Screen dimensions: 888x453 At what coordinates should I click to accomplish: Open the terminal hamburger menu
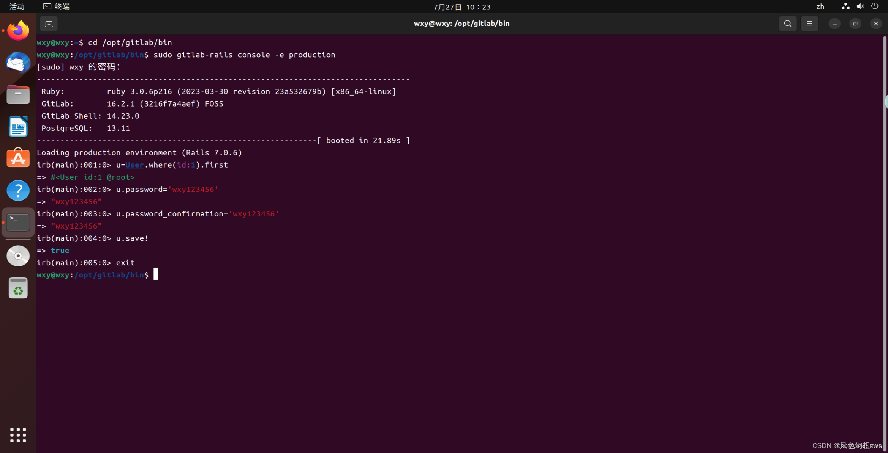tap(809, 23)
